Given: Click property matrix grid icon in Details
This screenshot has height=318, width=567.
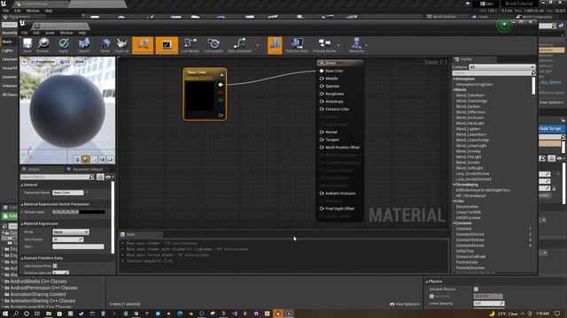Looking at the screenshot, I should 100,177.
